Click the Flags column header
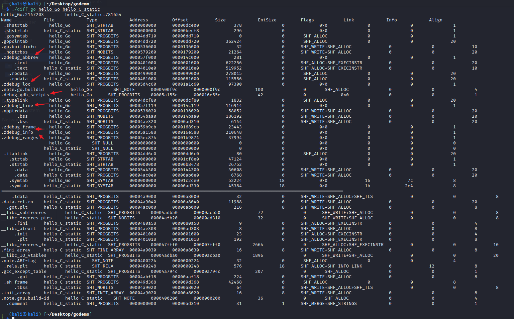Viewport: 514px width, 319px height. tap(307, 20)
